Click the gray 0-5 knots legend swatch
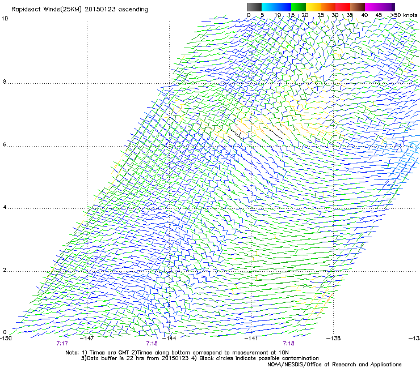The width and height of the screenshot is (420, 368). (x=254, y=7)
